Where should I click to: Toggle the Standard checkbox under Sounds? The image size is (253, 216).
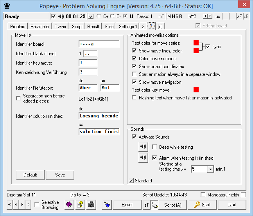131,181
